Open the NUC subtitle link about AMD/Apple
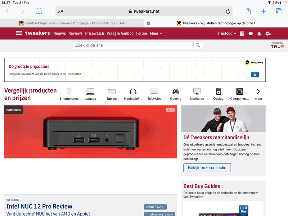The image size is (288, 216). pyautogui.click(x=49, y=214)
